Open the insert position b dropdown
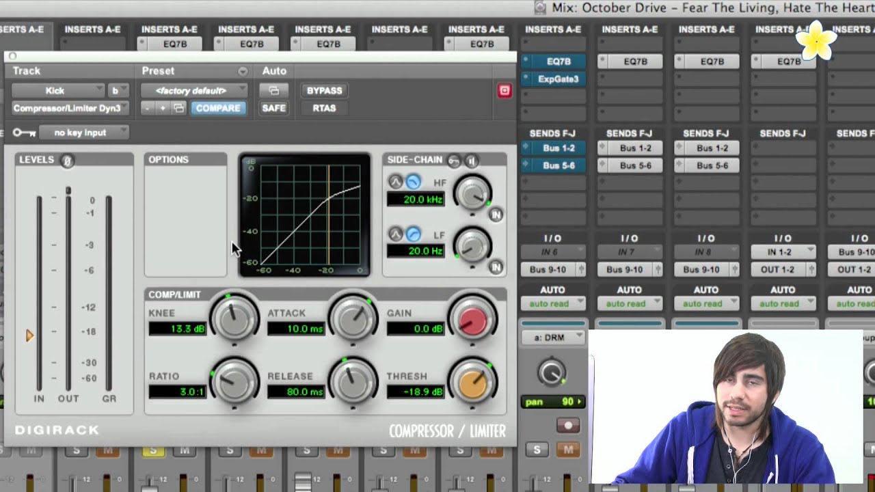 (118, 90)
